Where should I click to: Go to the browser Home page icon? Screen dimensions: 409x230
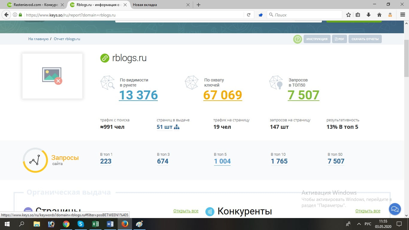point(379,15)
